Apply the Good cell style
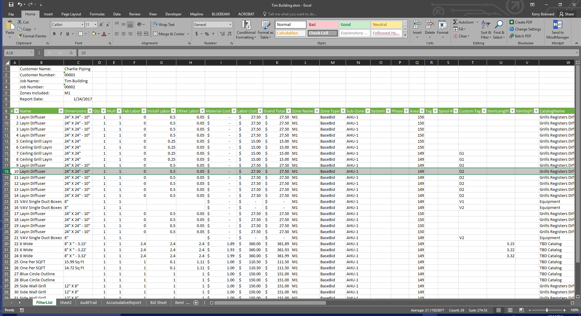This screenshot has height=316, width=581. pos(354,25)
